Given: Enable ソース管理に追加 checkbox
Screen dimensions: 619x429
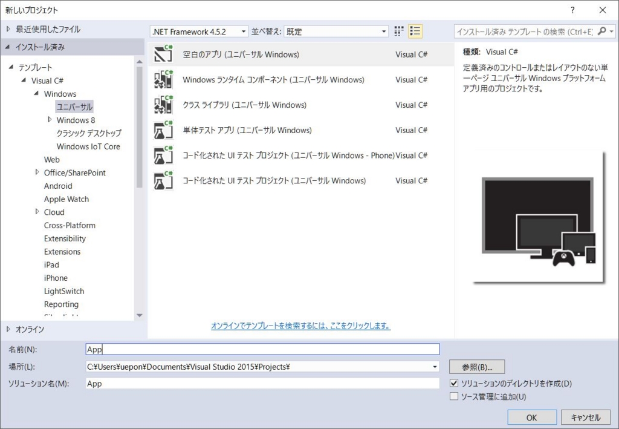Looking at the screenshot, I should coord(454,396).
